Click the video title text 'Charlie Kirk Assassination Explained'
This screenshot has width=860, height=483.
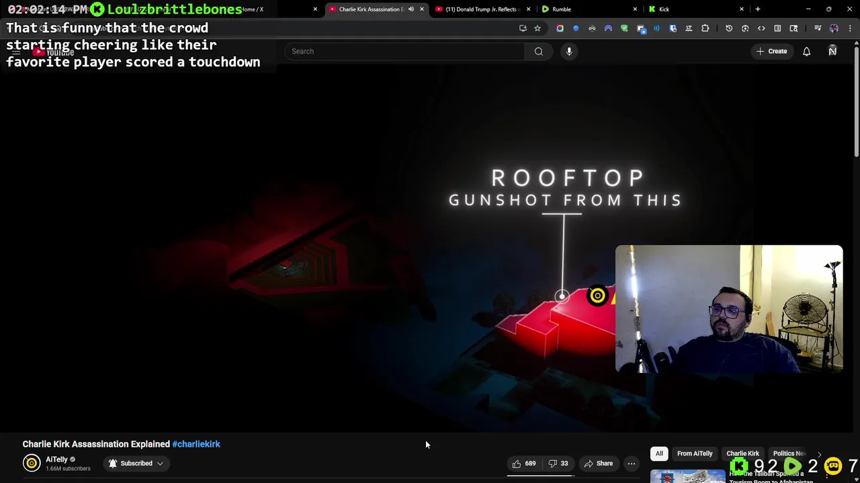tap(96, 444)
